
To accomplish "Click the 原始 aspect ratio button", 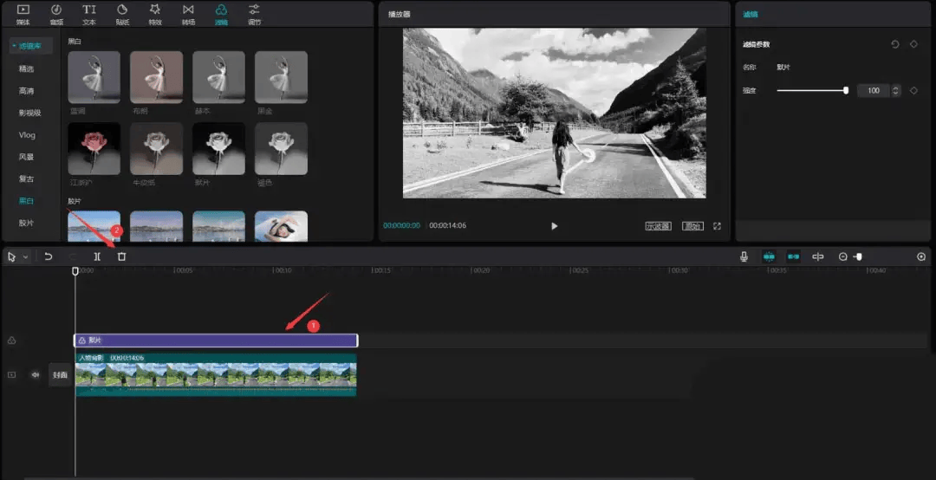I will click(692, 225).
